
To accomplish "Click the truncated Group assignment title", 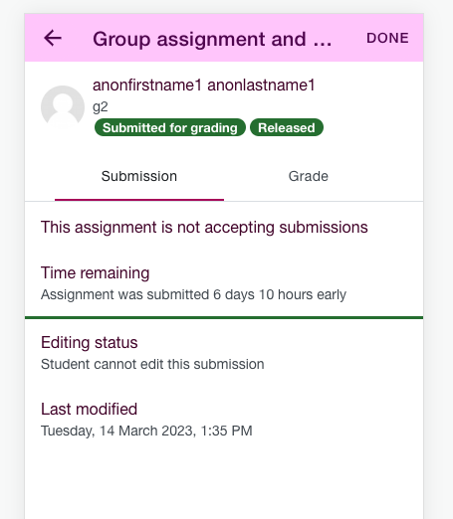I will [212, 39].
